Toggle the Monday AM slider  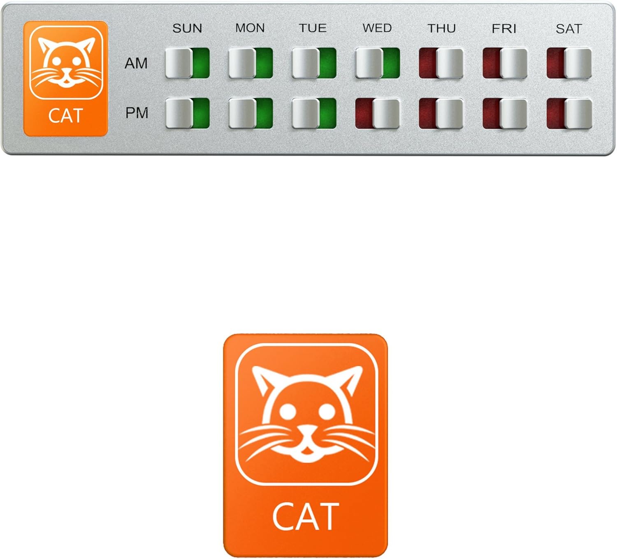251,63
